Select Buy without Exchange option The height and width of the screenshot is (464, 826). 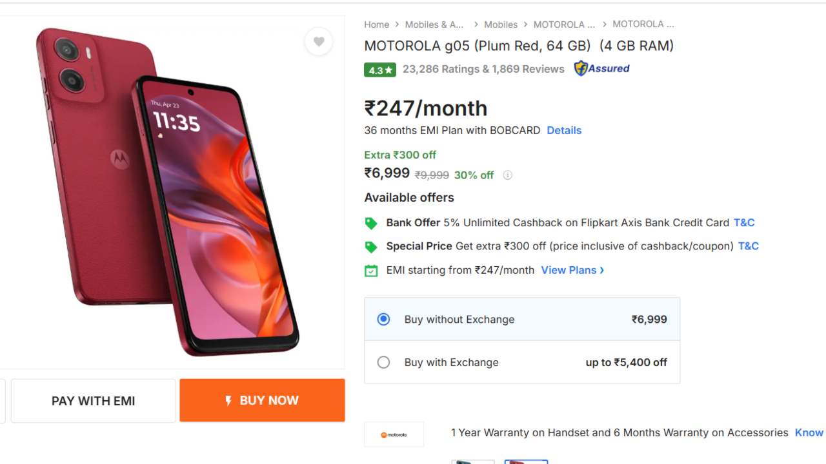click(x=383, y=319)
